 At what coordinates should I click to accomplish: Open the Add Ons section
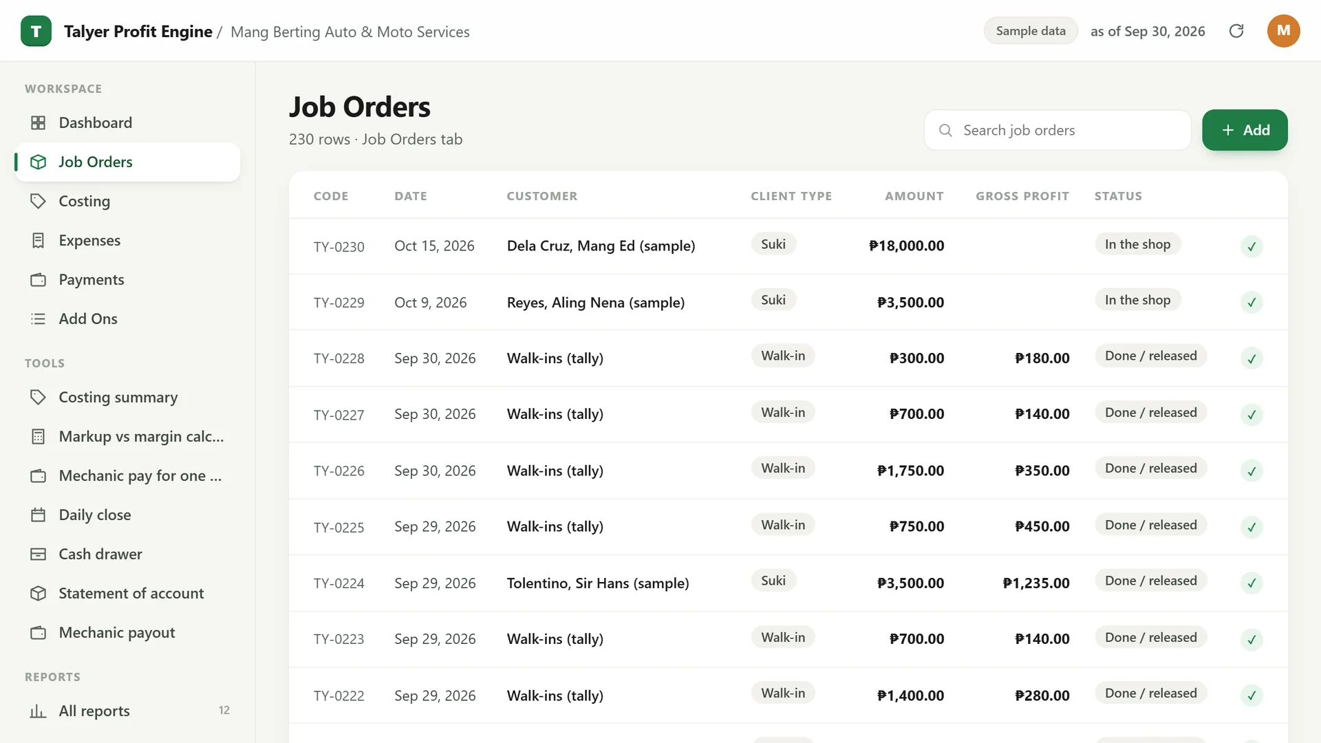tap(127, 319)
